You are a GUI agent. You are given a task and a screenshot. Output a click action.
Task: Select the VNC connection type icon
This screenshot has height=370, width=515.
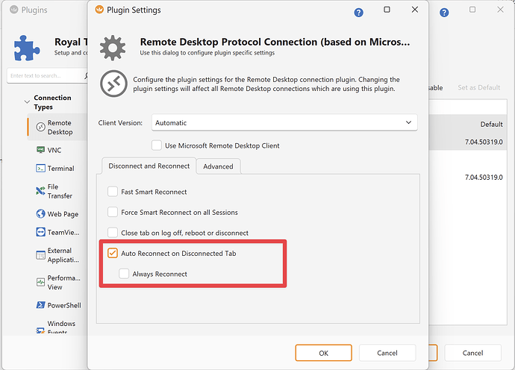tap(41, 150)
